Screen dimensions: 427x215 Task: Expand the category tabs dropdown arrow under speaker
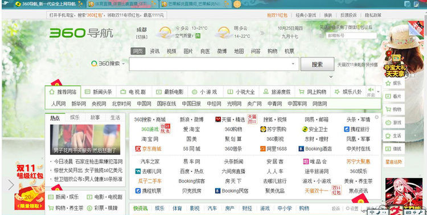(378, 92)
